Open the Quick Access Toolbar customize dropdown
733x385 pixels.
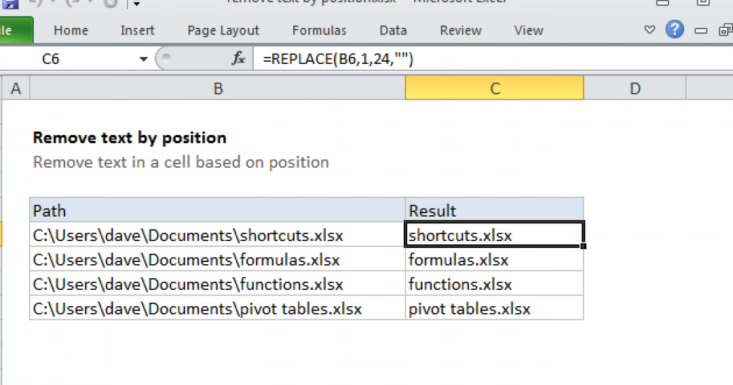coord(136,4)
